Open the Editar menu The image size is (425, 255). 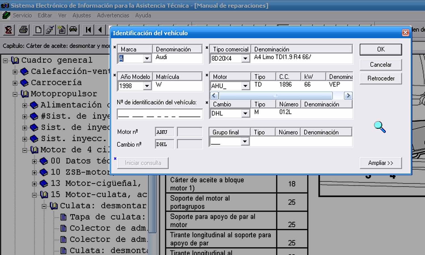pyautogui.click(x=45, y=15)
